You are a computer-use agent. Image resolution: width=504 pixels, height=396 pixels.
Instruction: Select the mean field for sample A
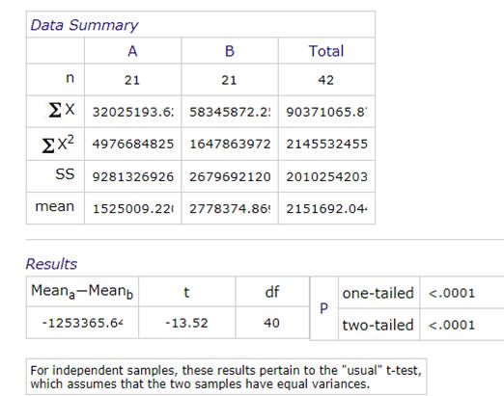(x=133, y=209)
